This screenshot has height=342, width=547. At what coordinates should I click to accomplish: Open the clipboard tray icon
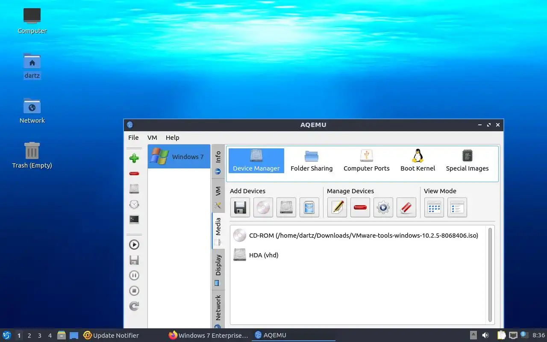click(501, 335)
